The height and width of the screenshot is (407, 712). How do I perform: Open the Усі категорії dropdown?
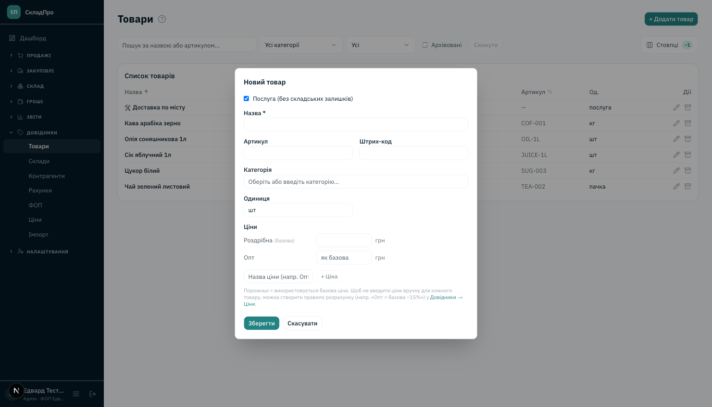click(301, 45)
